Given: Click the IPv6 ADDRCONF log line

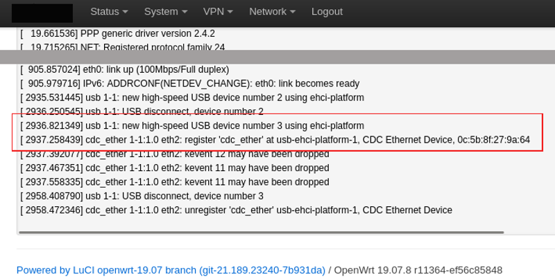Looking at the screenshot, I should [x=190, y=84].
